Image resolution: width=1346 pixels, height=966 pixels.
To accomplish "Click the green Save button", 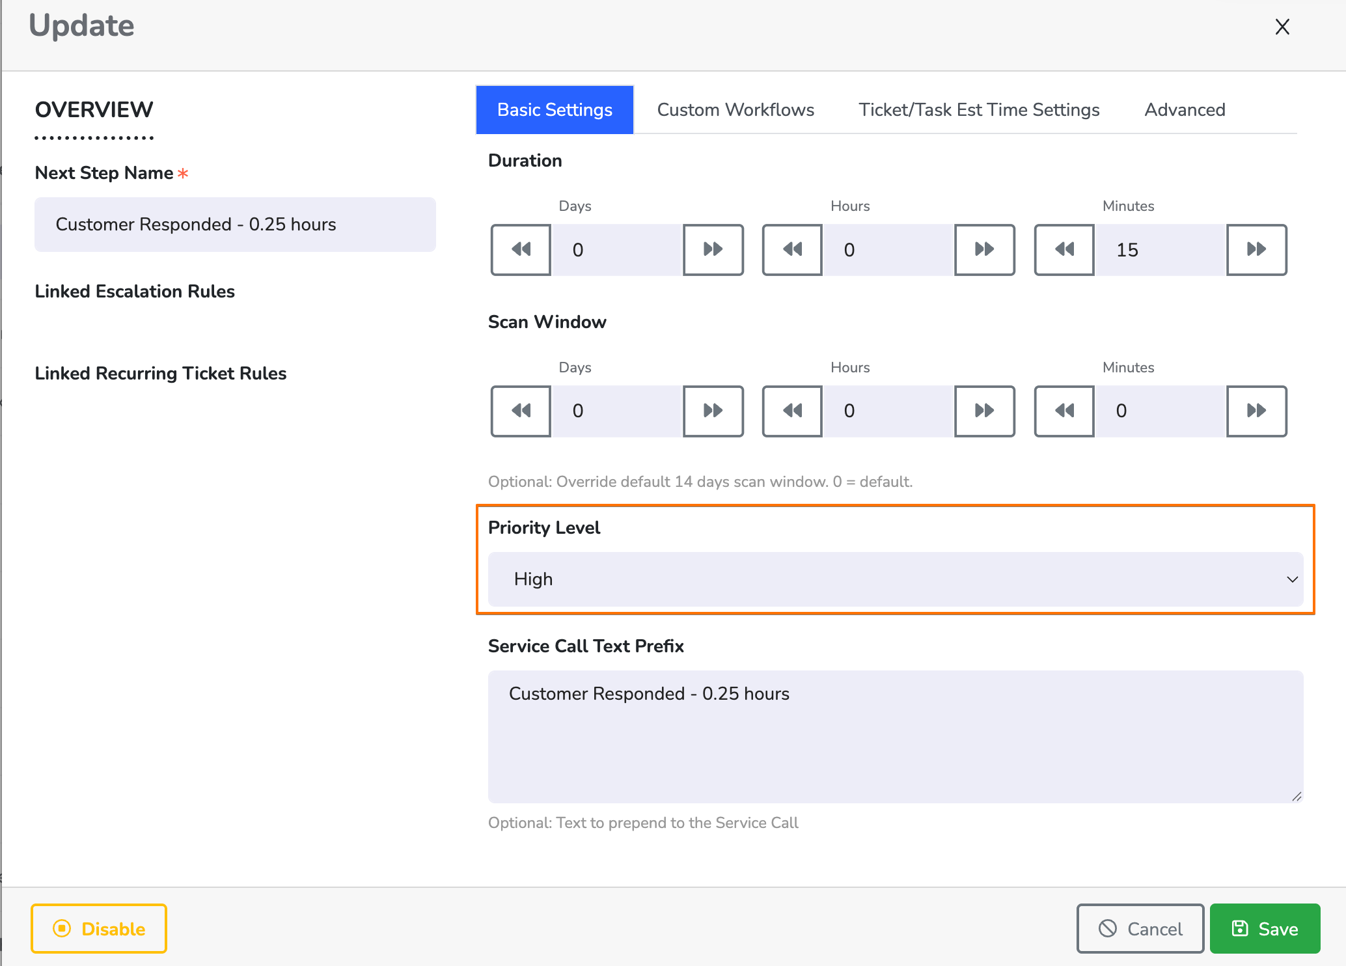I will pos(1265,929).
